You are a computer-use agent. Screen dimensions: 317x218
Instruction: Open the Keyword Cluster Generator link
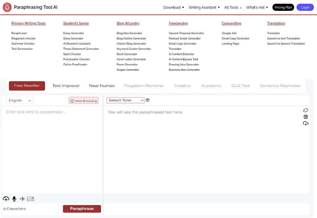coord(134,49)
